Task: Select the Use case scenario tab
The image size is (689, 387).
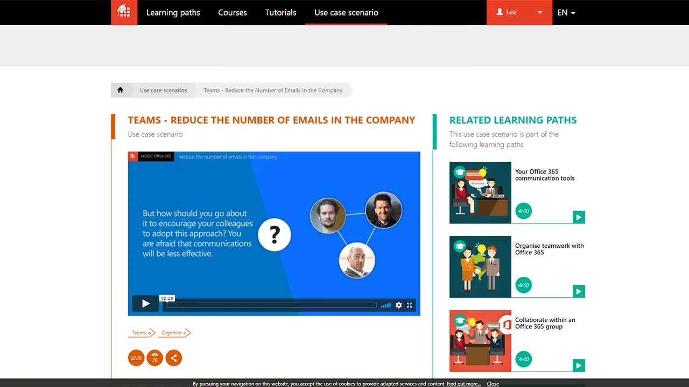Action: coord(346,12)
